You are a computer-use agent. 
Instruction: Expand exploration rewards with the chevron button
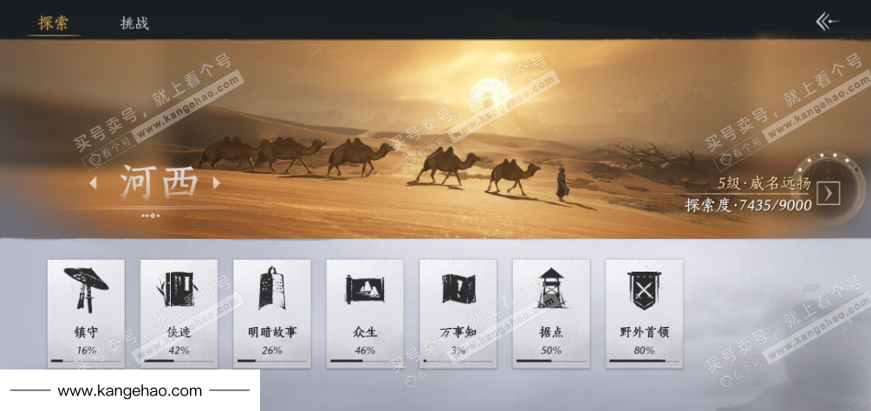pos(829,194)
